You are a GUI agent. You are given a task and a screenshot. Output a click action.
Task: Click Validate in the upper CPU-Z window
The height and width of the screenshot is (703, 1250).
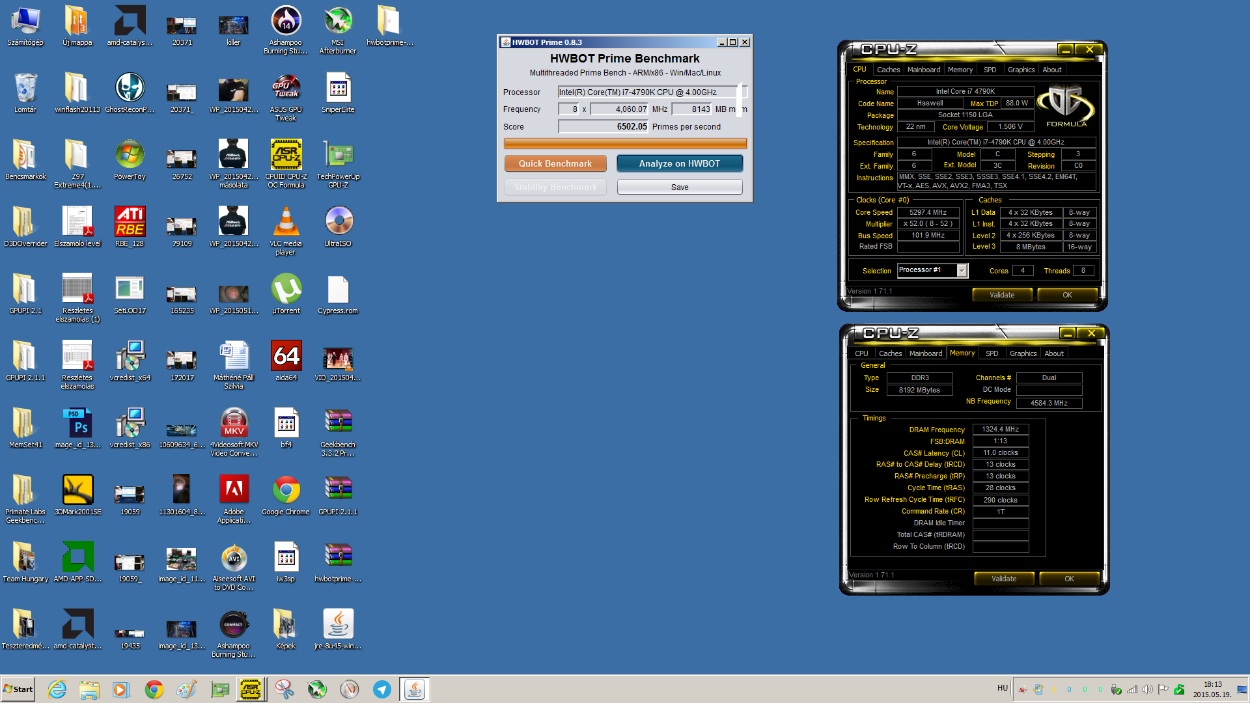pyautogui.click(x=1002, y=295)
